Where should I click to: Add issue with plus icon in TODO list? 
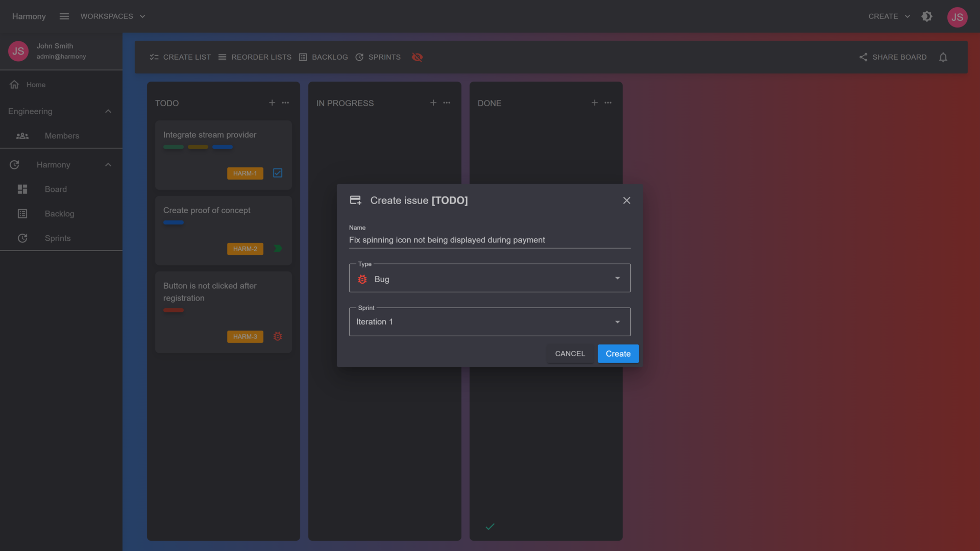(x=272, y=103)
